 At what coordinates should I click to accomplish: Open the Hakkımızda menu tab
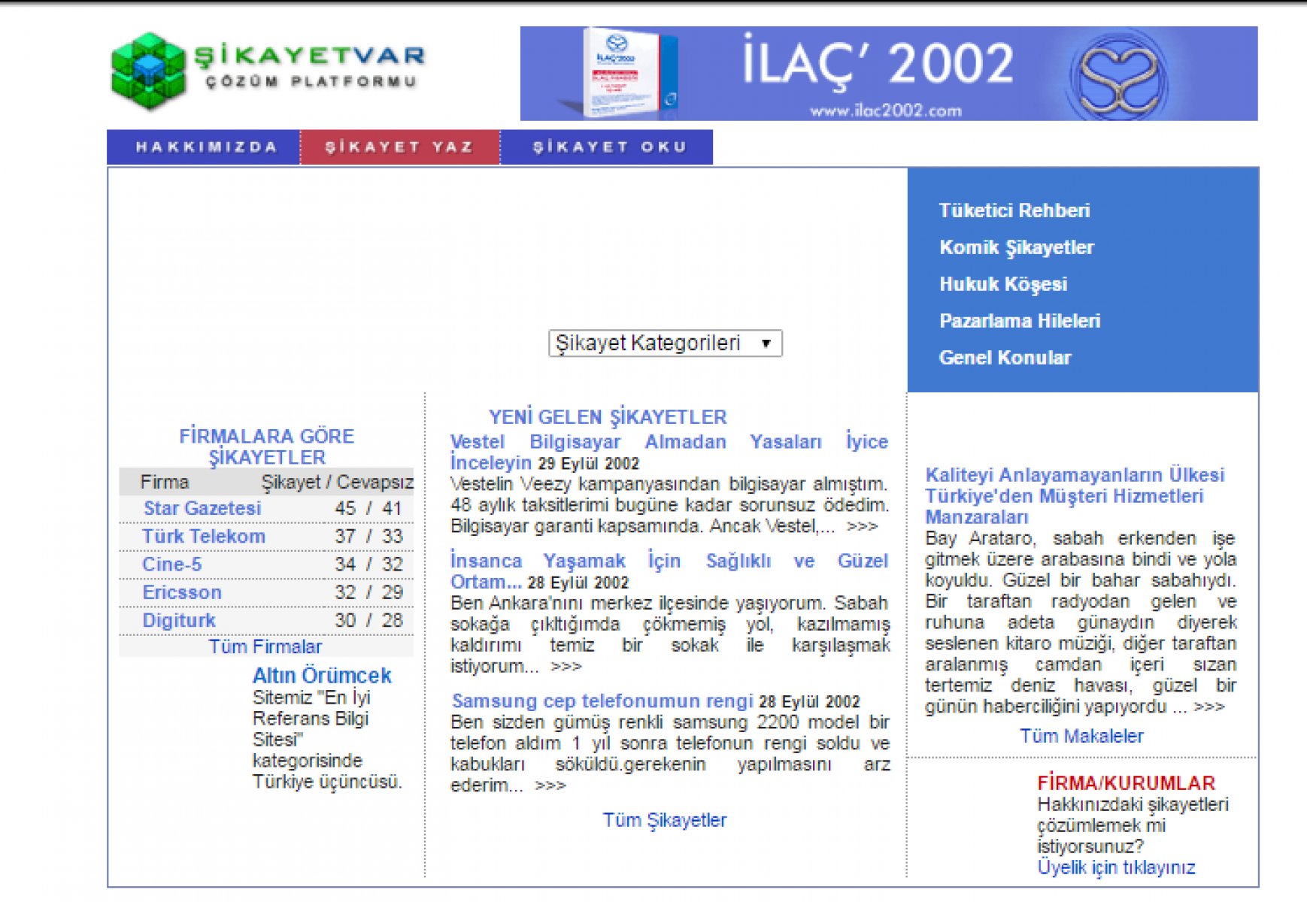pyautogui.click(x=205, y=147)
